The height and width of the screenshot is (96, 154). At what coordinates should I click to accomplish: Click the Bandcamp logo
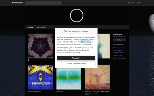[17, 3]
